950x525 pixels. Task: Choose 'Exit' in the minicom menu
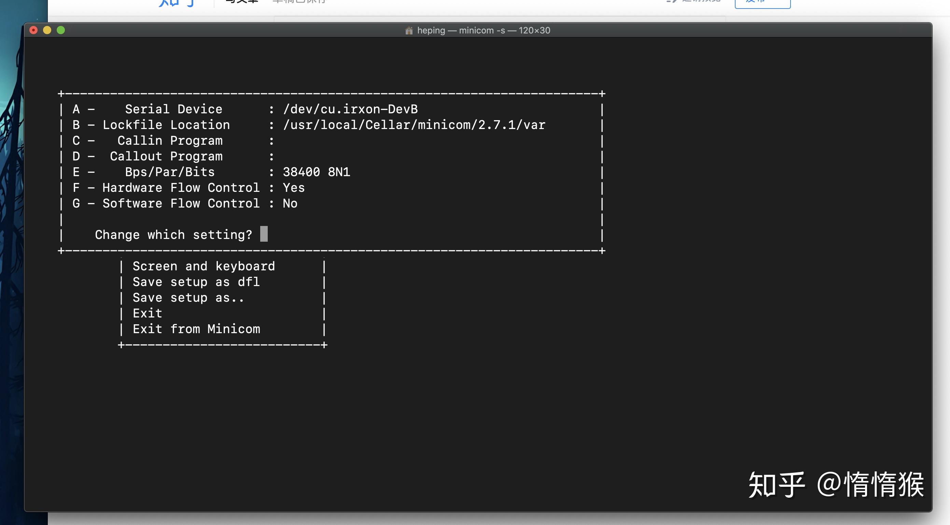147,313
